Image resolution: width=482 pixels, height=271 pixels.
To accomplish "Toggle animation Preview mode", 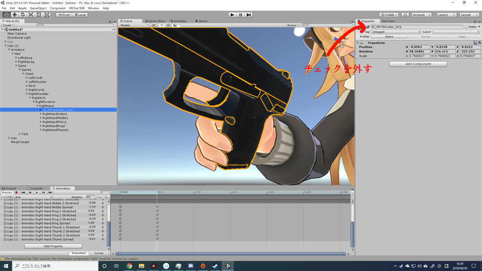I will click(x=7, y=193).
